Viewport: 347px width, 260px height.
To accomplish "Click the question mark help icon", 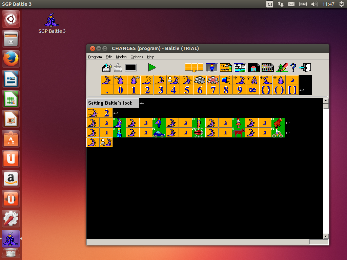I will [x=293, y=67].
